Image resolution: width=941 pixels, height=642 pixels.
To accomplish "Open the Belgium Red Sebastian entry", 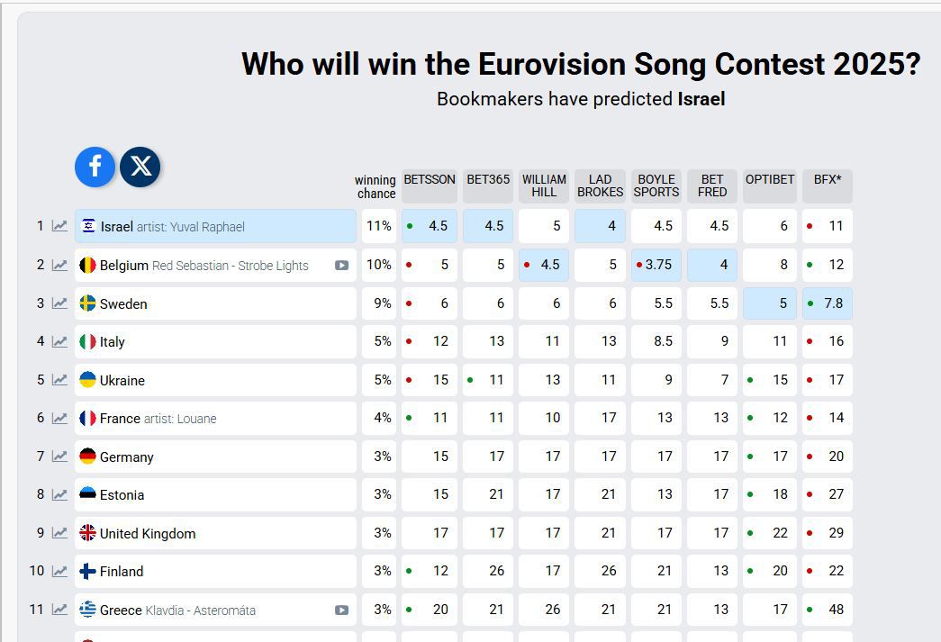I will (204, 266).
